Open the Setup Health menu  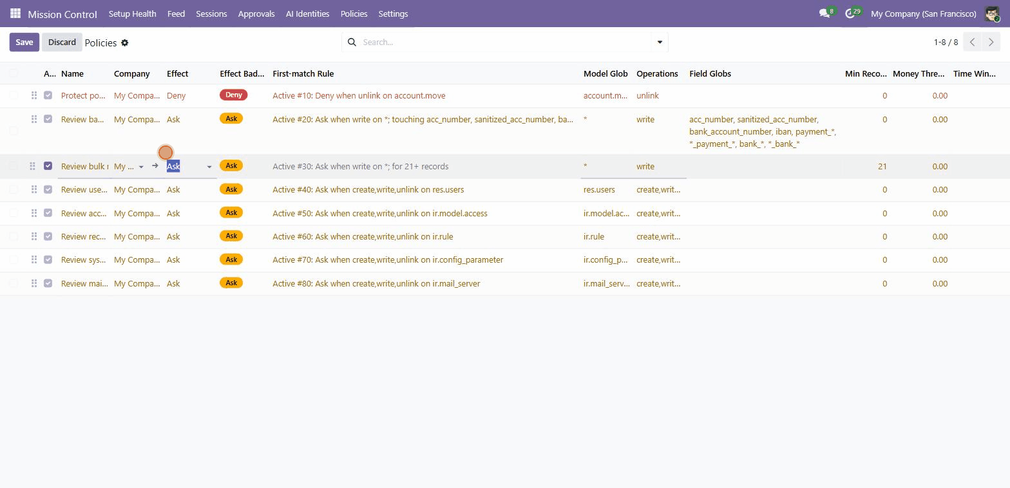[x=132, y=14]
